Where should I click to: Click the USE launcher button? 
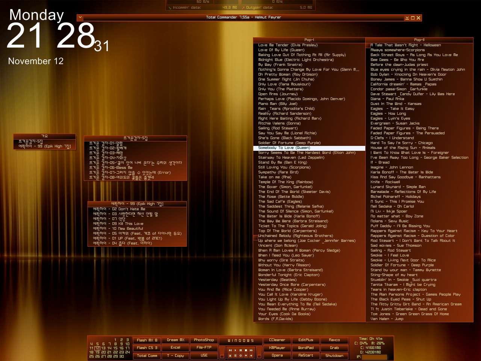point(204,356)
